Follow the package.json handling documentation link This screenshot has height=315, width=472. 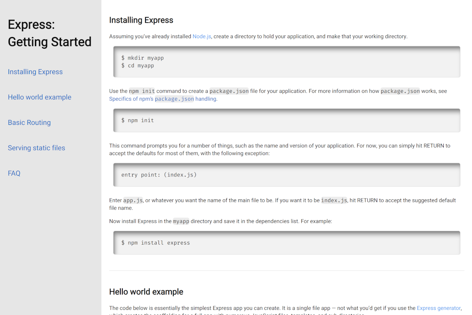(x=163, y=99)
